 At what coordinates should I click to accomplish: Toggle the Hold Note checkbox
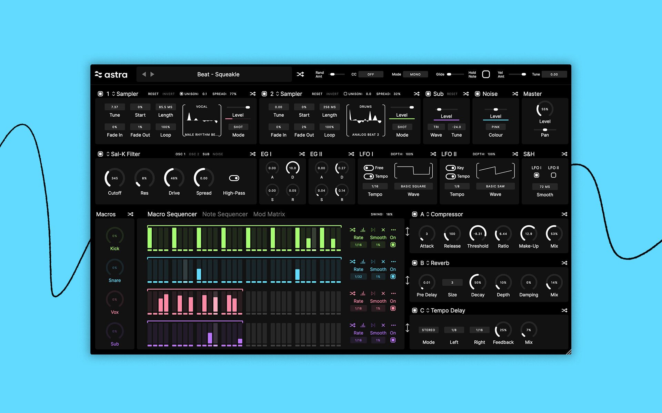[486, 74]
